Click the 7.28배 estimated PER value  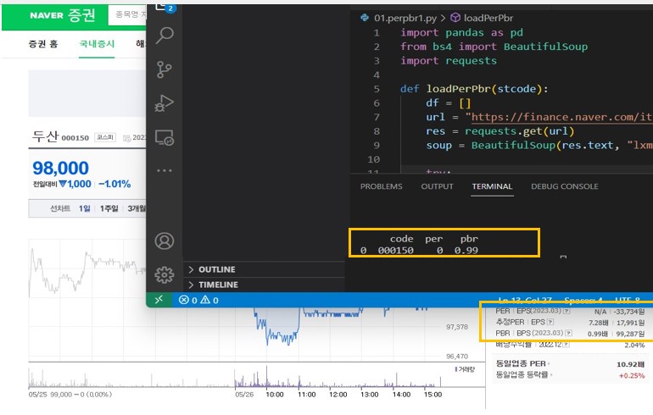click(599, 323)
